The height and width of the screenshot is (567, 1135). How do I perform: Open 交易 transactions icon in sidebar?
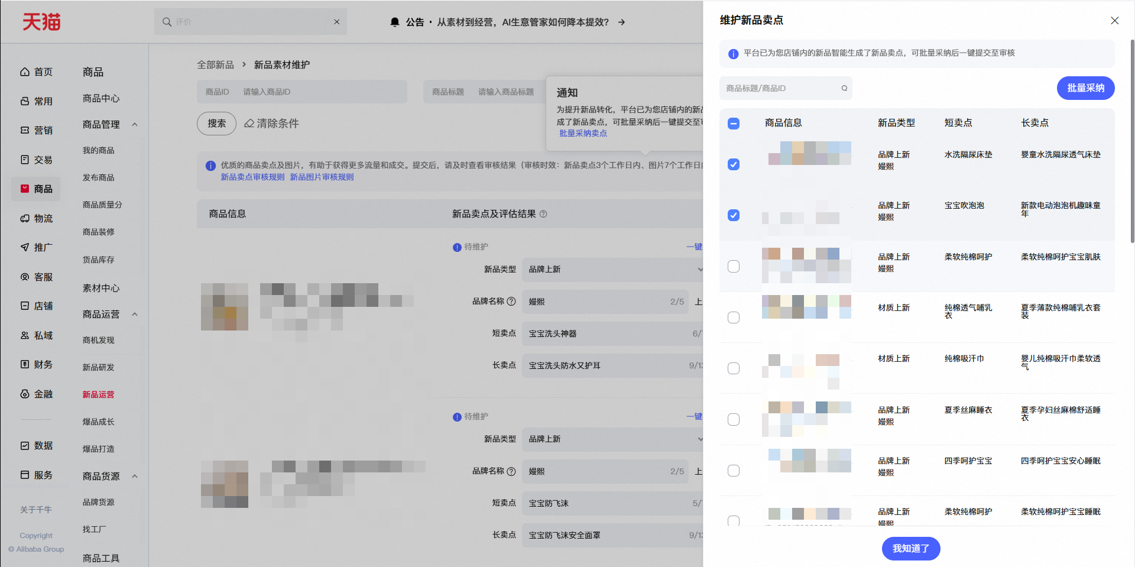click(25, 160)
